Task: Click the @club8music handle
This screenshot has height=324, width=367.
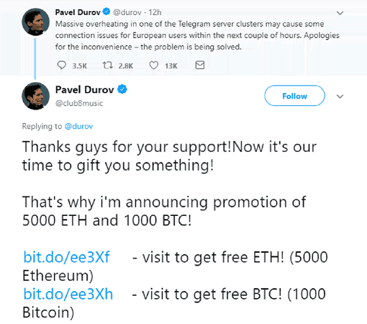Action: point(79,103)
